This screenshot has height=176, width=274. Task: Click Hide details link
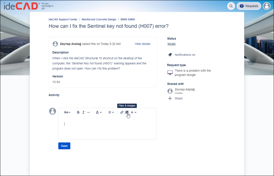point(143,44)
